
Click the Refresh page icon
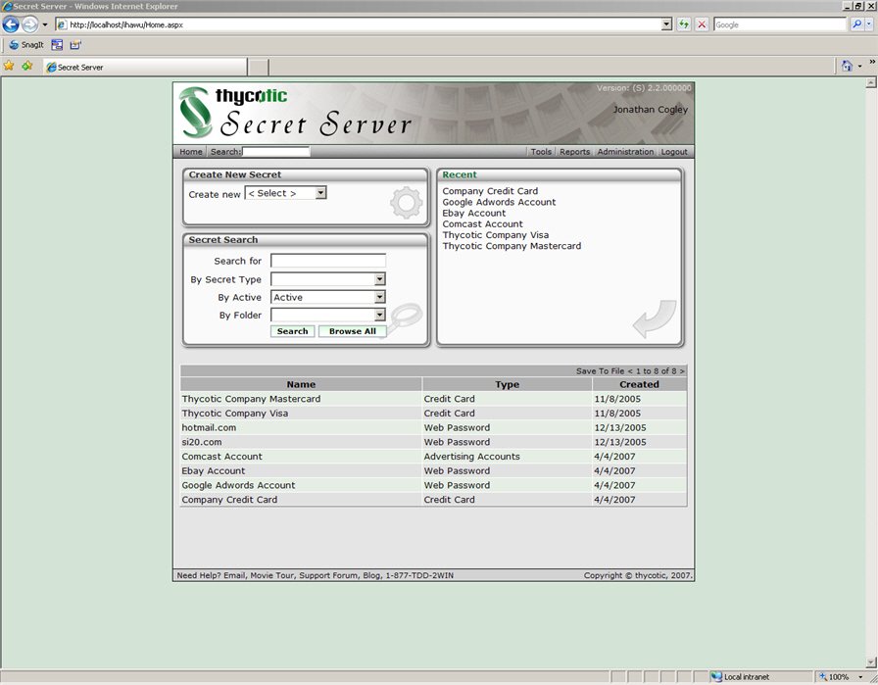point(684,24)
